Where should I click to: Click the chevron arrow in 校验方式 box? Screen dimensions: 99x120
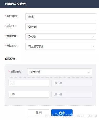click(89, 72)
